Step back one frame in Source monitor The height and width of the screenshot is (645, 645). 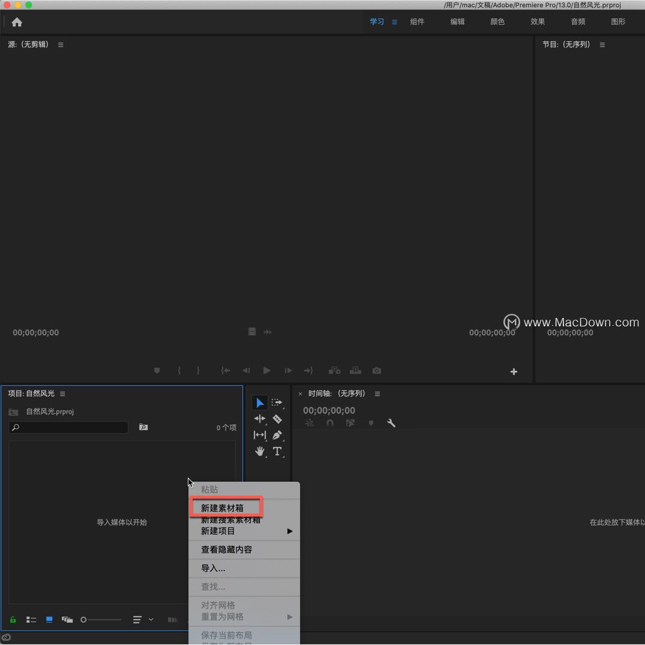coord(246,371)
